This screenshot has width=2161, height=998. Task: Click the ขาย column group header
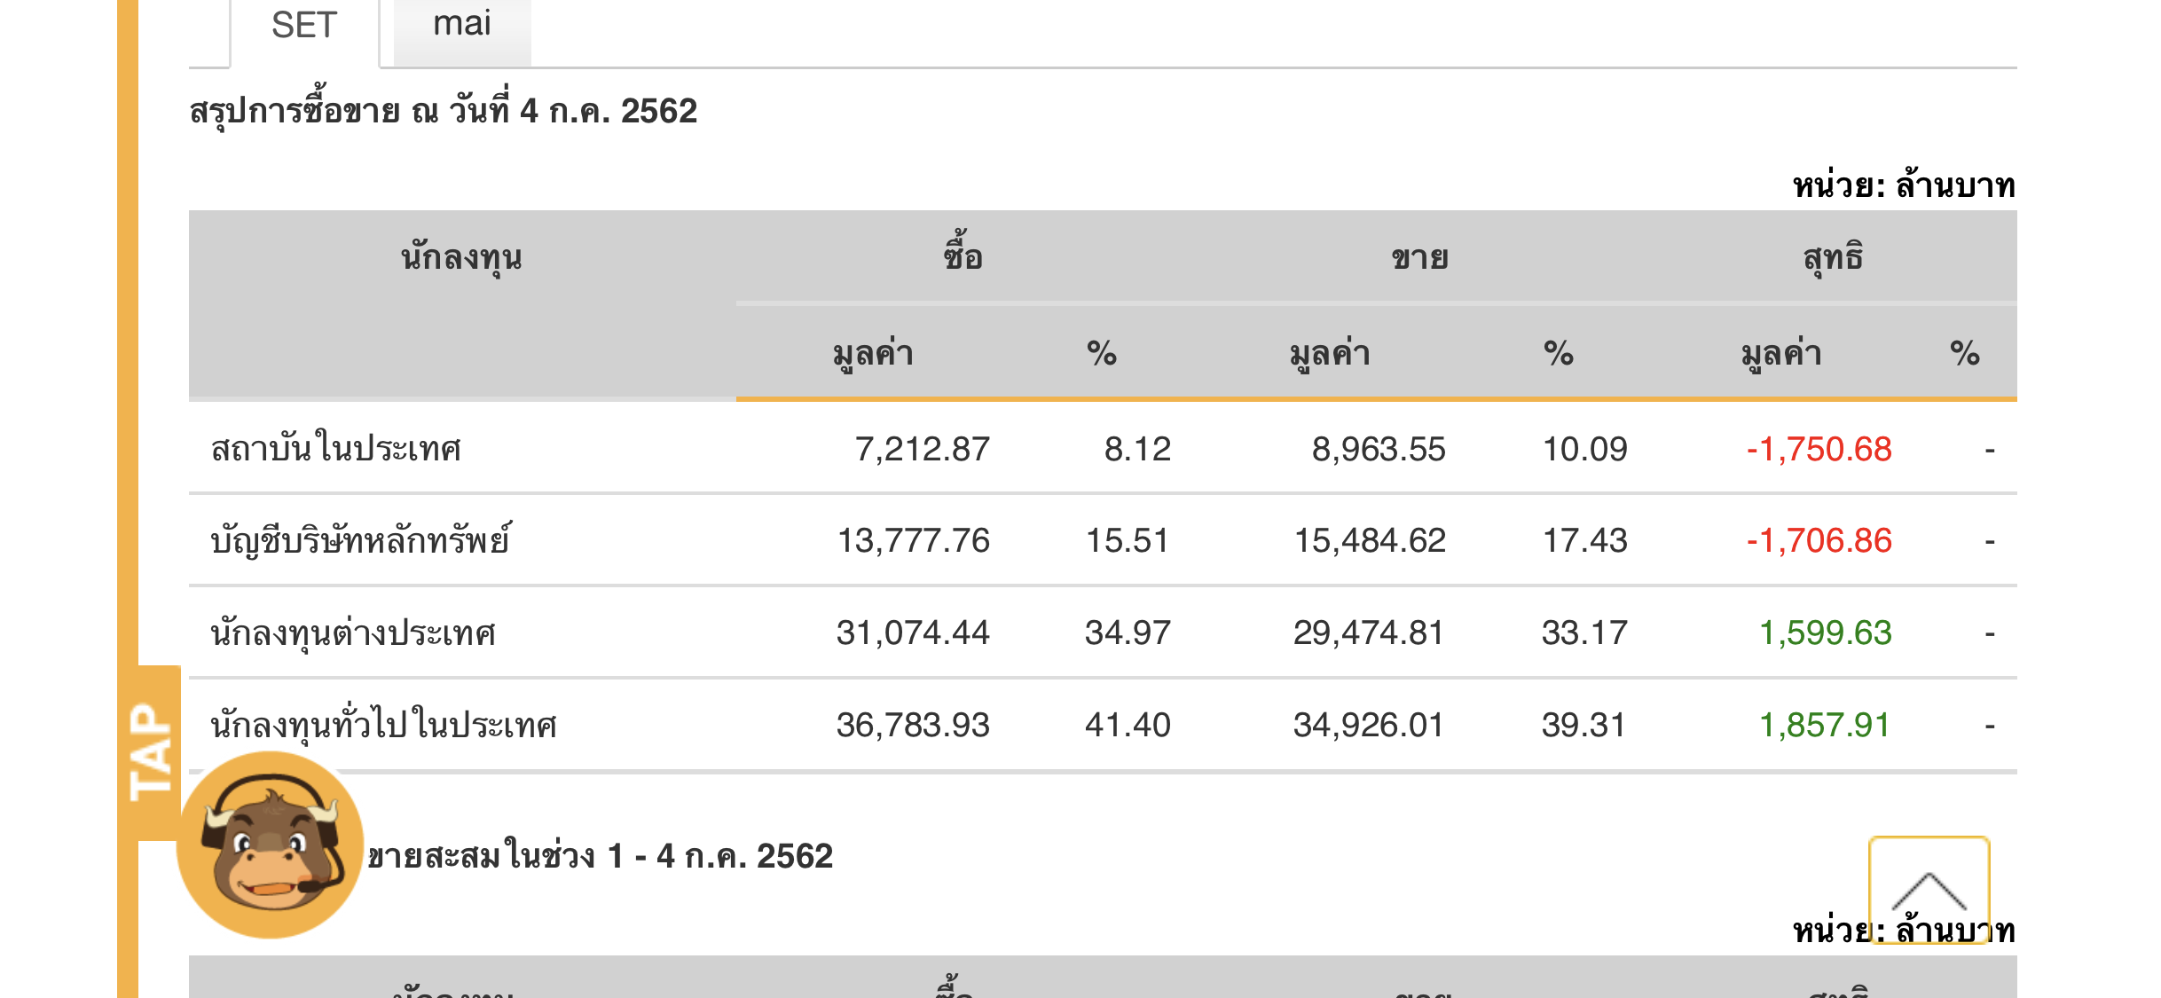(1419, 257)
